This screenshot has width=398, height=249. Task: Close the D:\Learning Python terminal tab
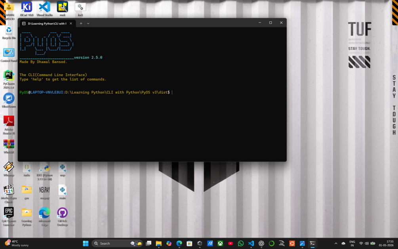(x=71, y=23)
